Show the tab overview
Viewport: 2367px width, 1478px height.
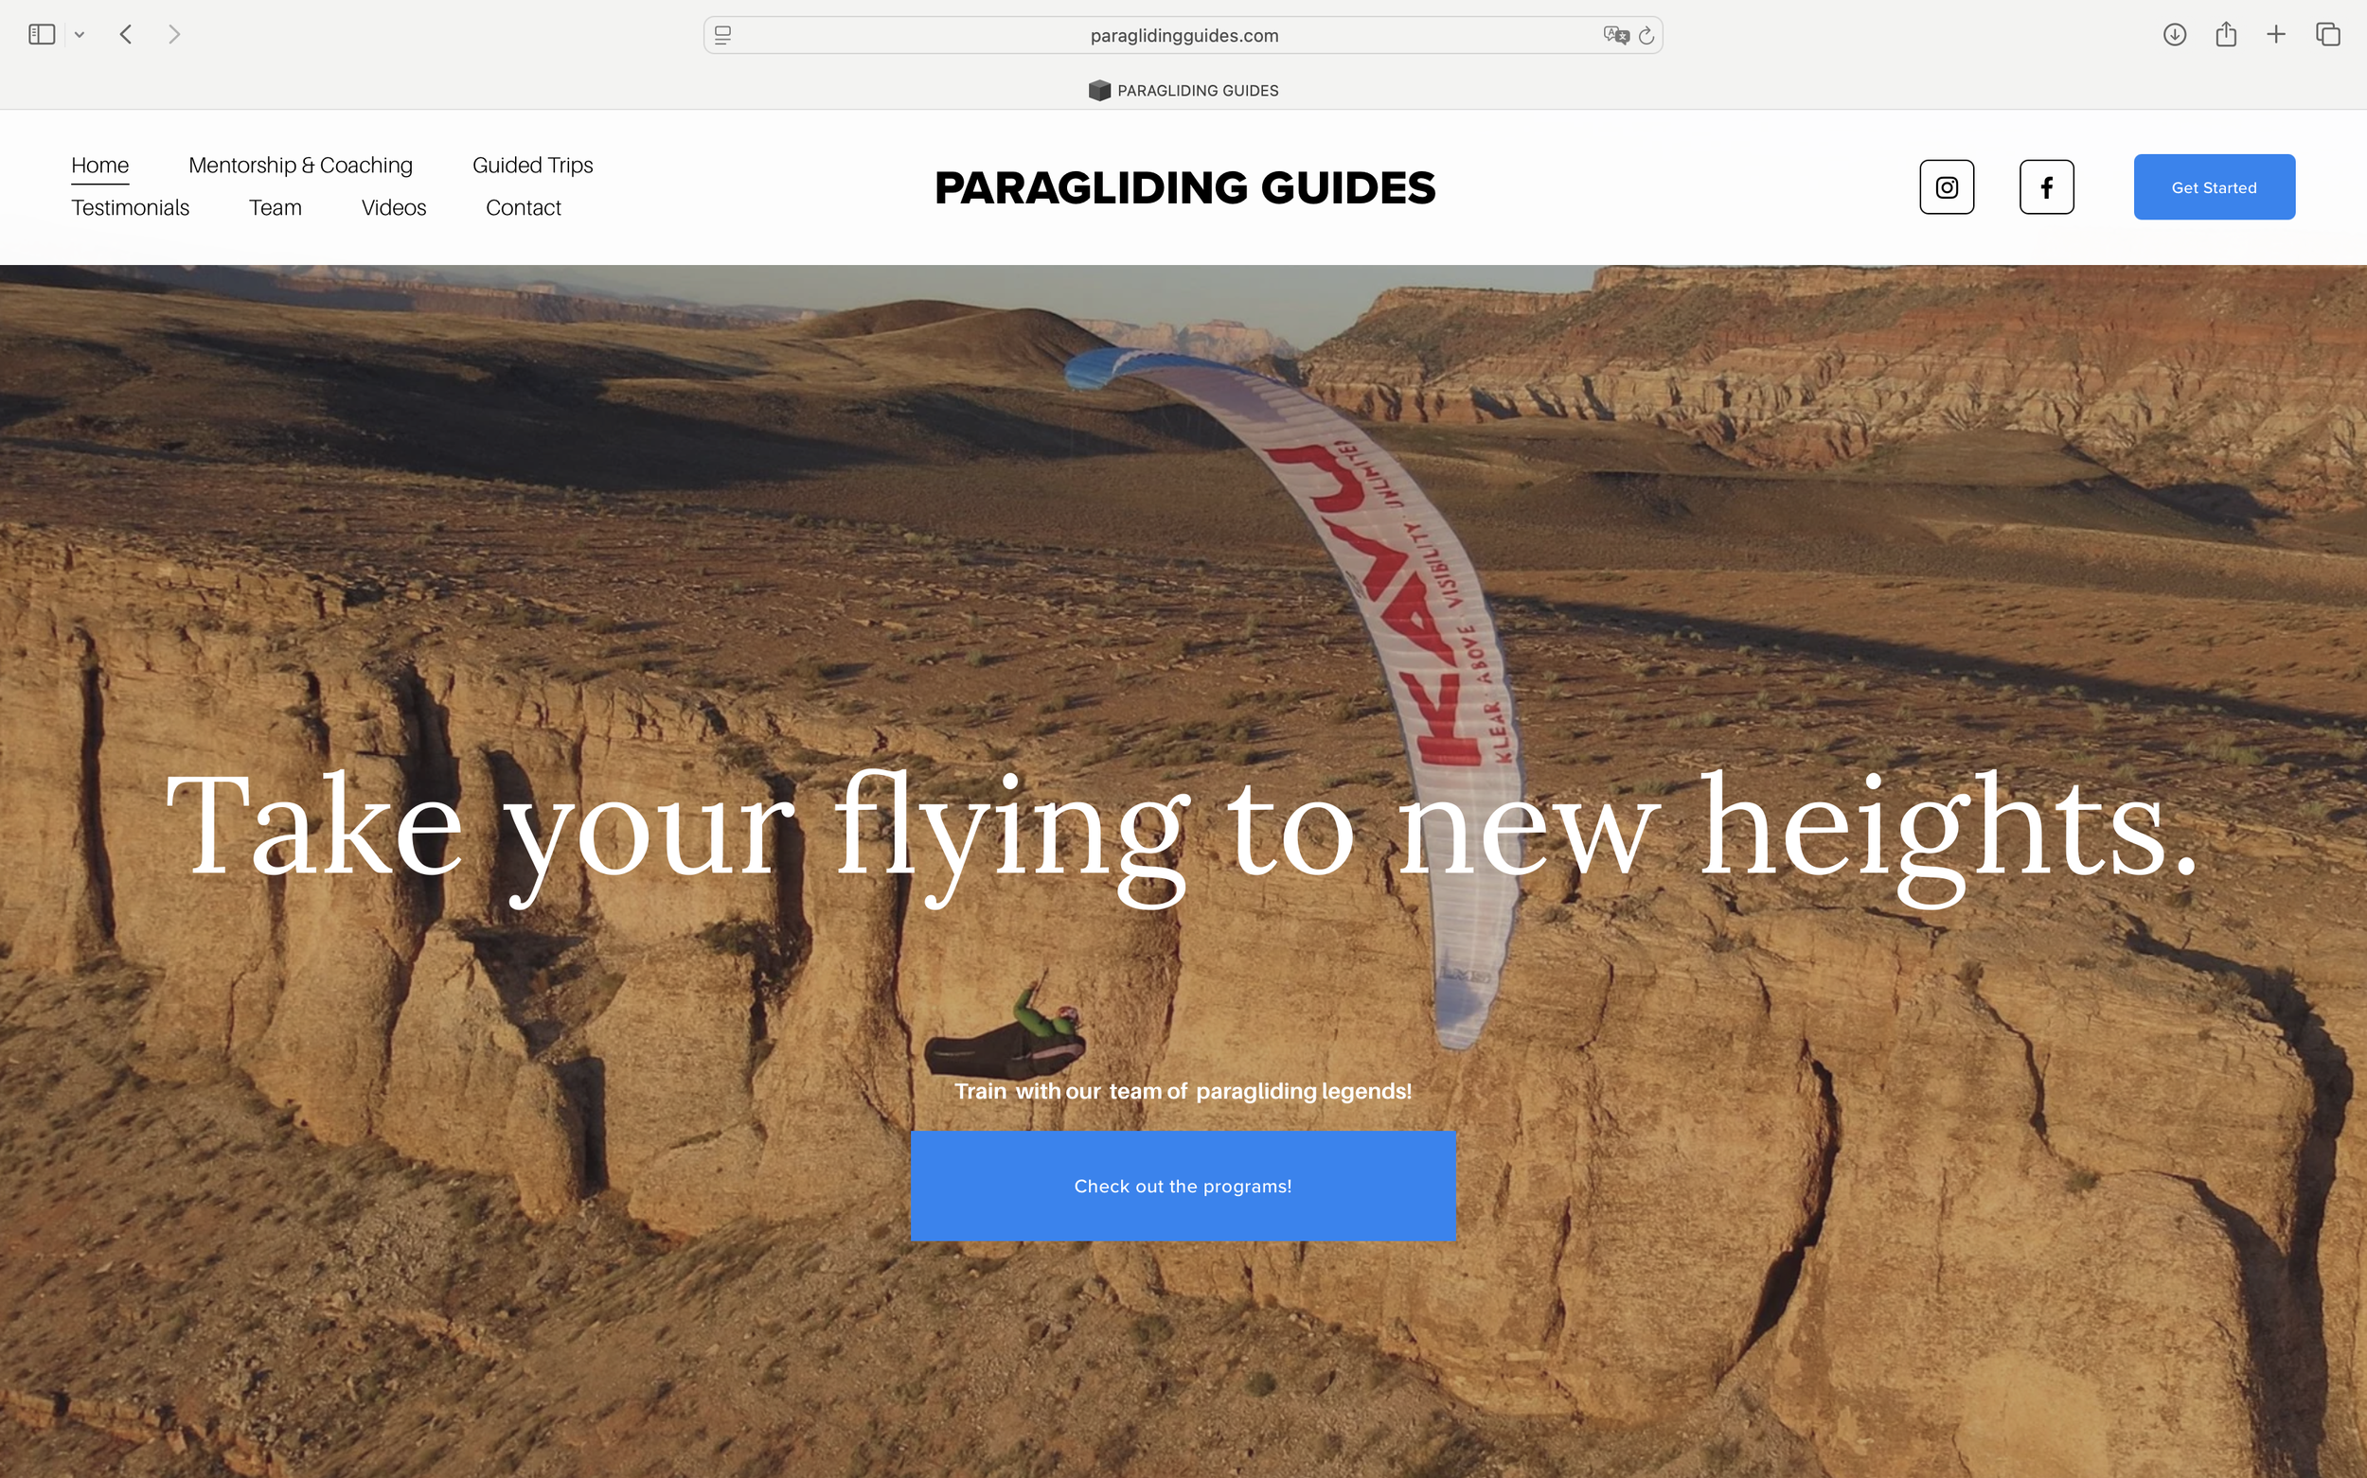click(2328, 35)
